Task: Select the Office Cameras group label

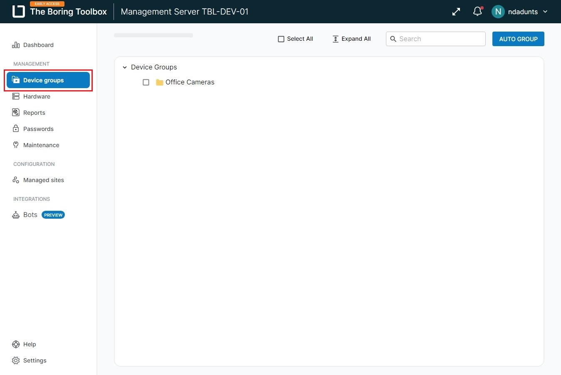Action: [x=190, y=82]
